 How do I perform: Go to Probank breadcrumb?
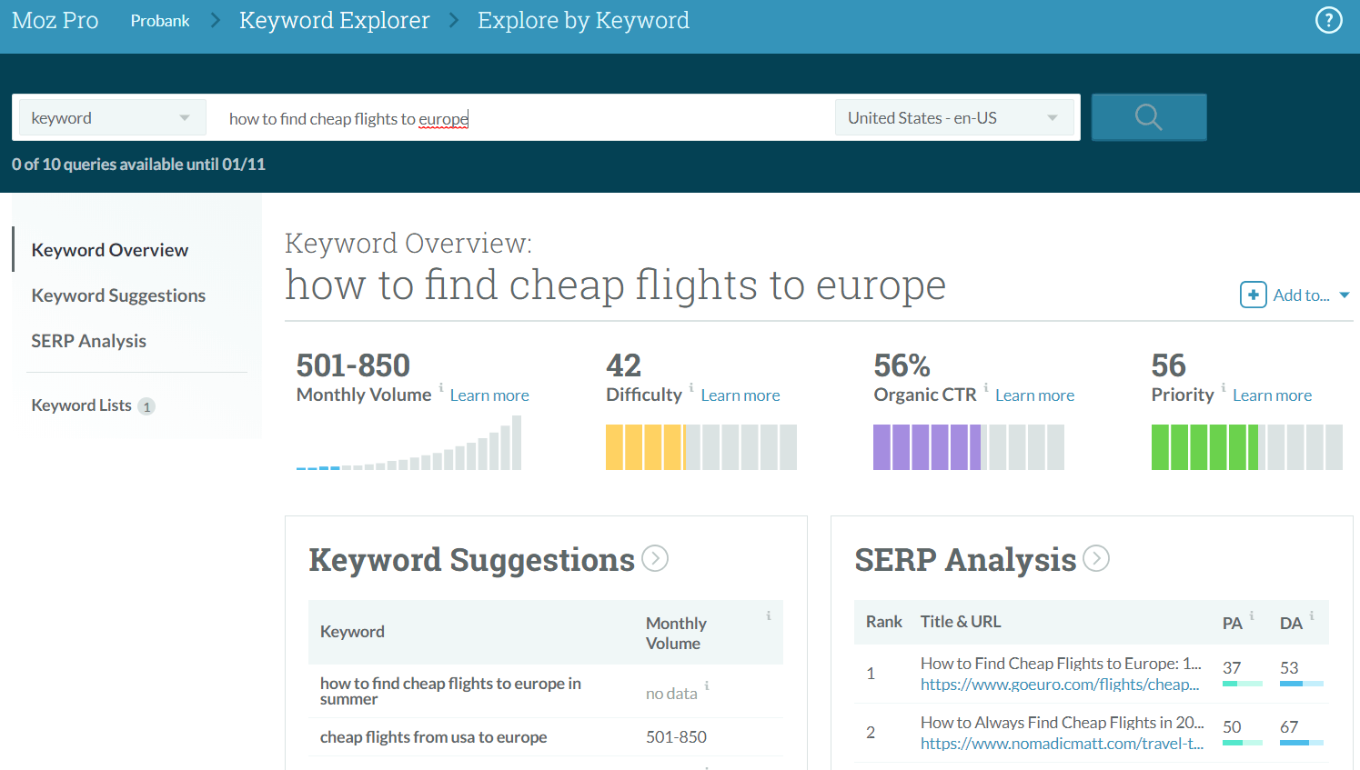pos(160,21)
